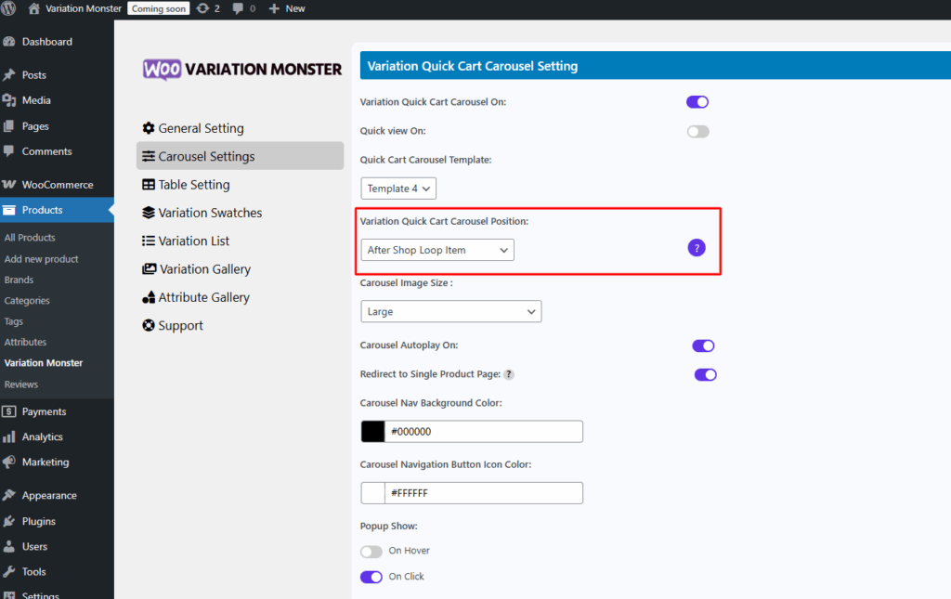Click the Tools wrench icon
Image resolution: width=951 pixels, height=599 pixels.
[9, 571]
